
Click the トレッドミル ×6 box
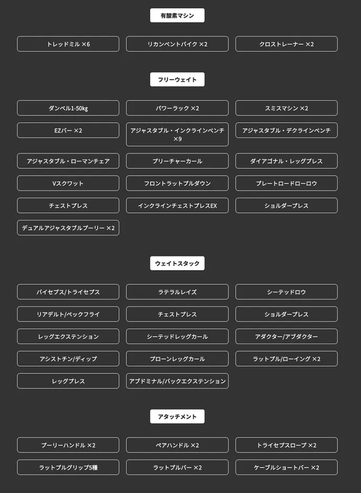coord(68,44)
